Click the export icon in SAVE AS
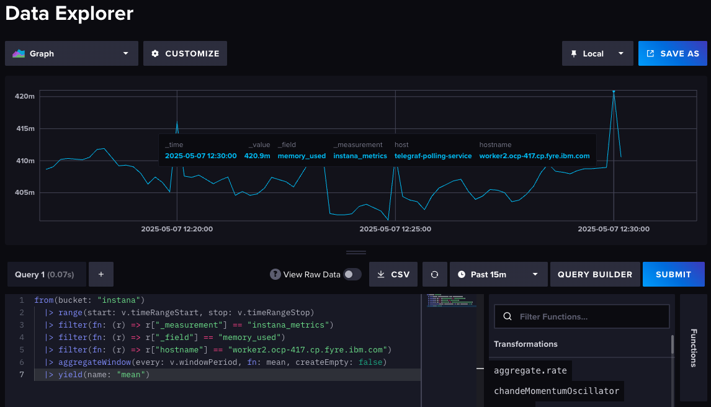 pos(650,53)
